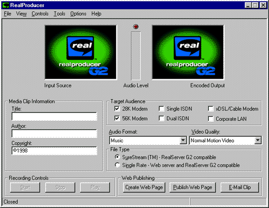Expand the Video Quality dropdown arrow

pyautogui.click(x=258, y=140)
